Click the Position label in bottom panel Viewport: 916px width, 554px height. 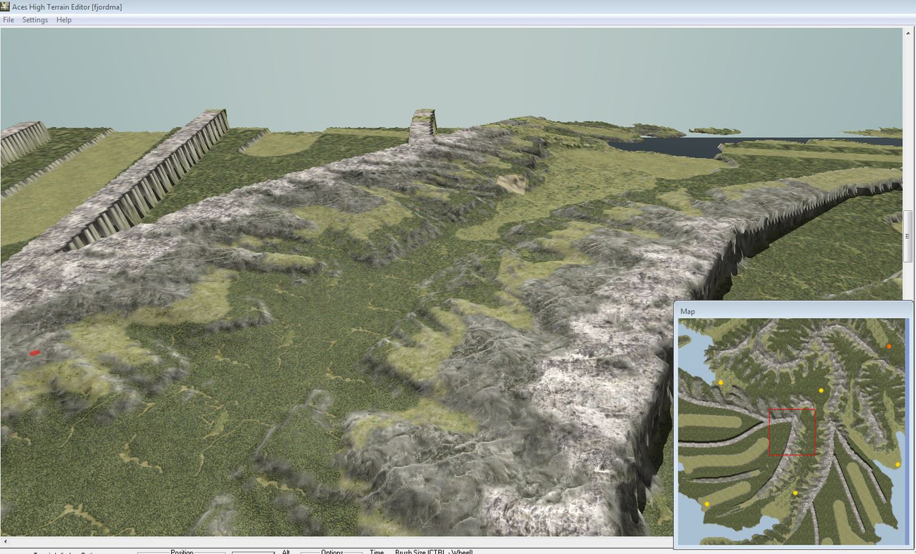[182, 552]
